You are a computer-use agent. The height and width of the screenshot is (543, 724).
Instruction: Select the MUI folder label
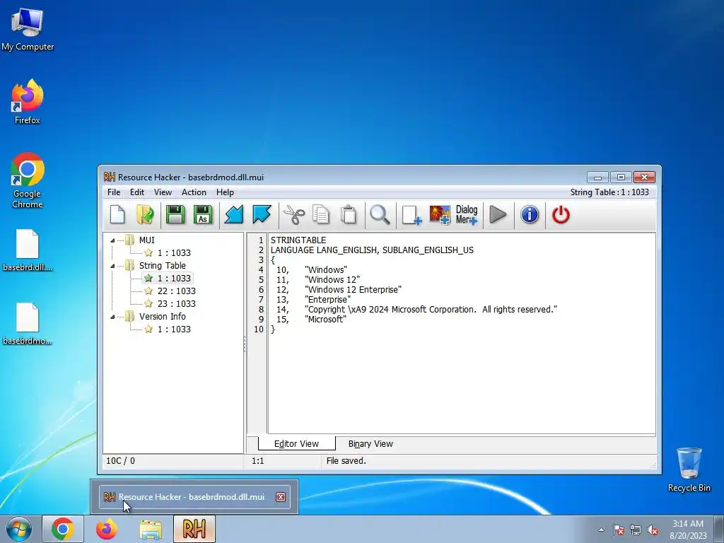(x=147, y=240)
